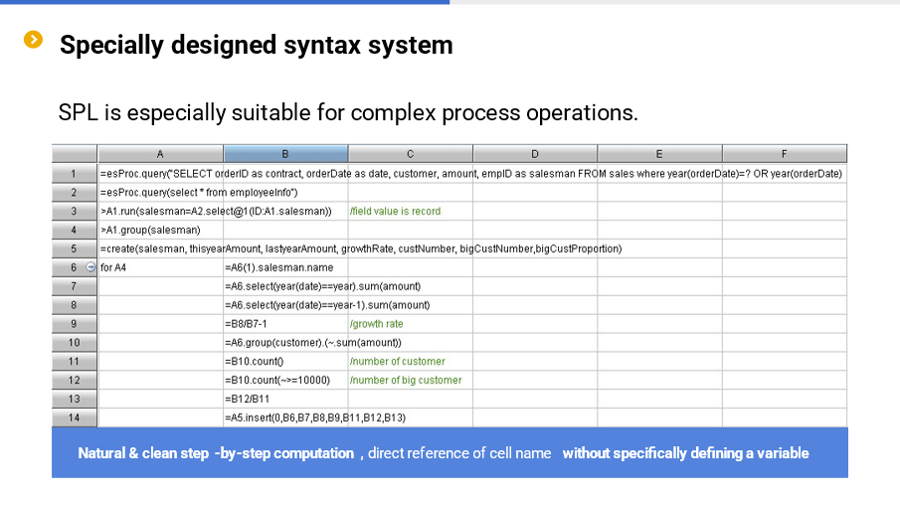The height and width of the screenshot is (506, 900).
Task: Click the row 10 header
Action: pyautogui.click(x=75, y=342)
